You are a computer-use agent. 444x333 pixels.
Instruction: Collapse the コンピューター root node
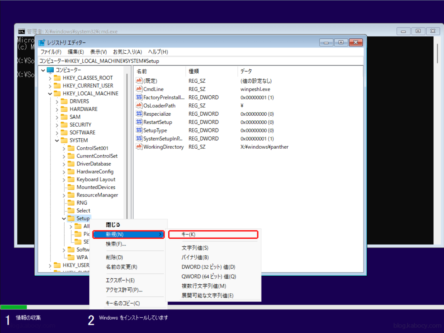[43, 70]
